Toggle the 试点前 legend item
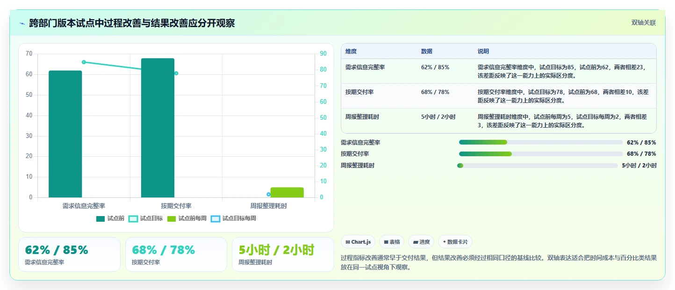 pyautogui.click(x=110, y=218)
